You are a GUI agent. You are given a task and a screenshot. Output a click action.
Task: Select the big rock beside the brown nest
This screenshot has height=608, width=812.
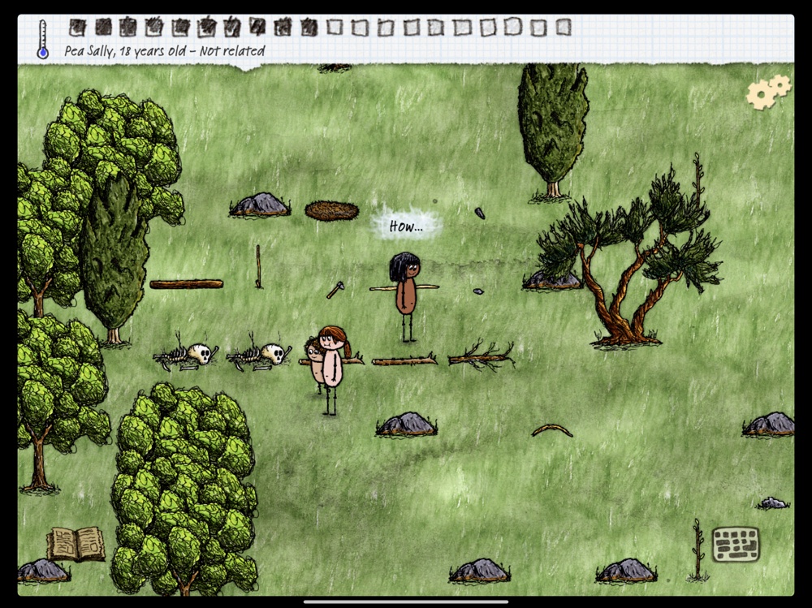pyautogui.click(x=259, y=205)
